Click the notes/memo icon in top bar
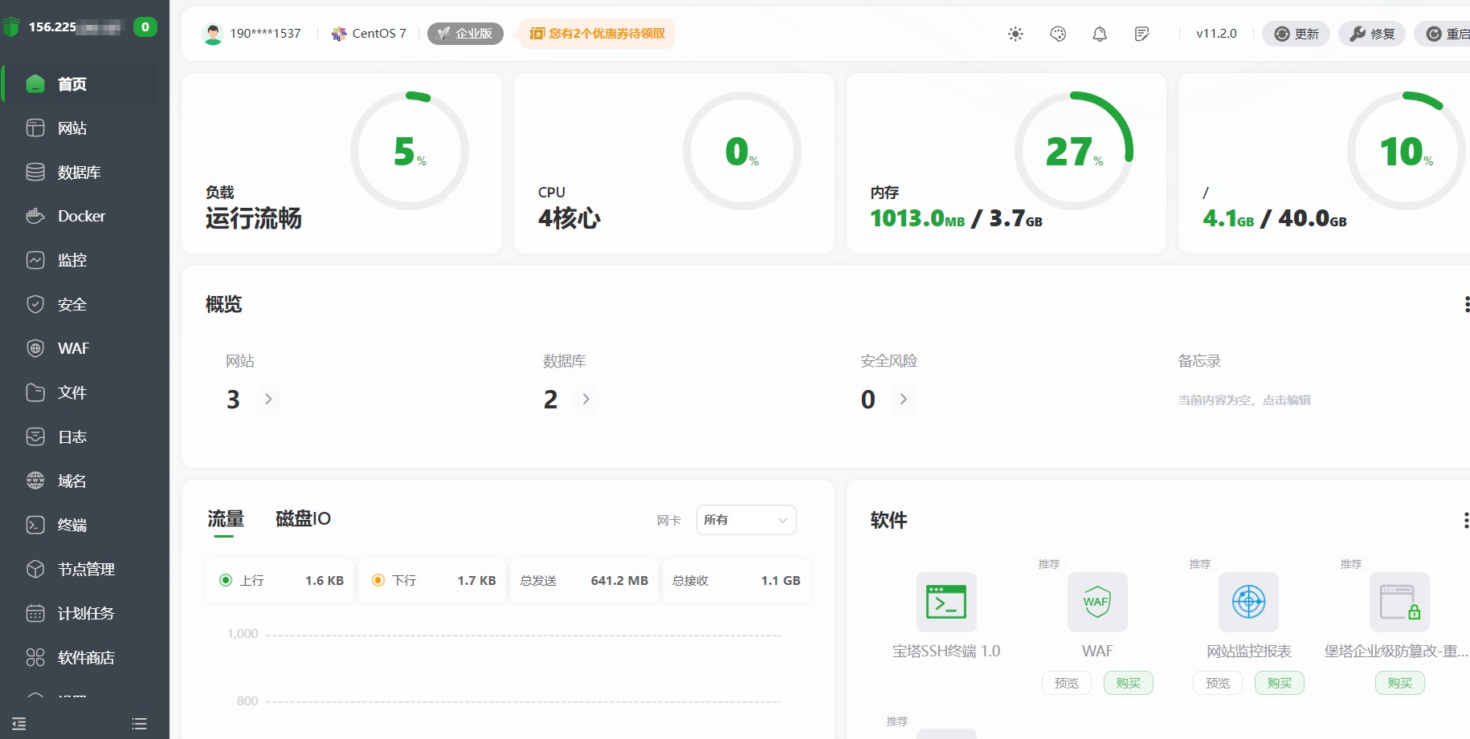 click(x=1140, y=34)
